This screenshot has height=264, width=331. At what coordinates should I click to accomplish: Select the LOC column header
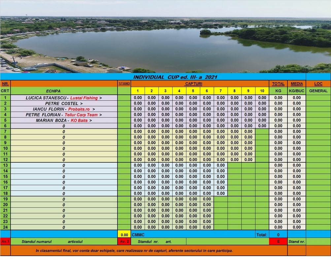pos(318,84)
